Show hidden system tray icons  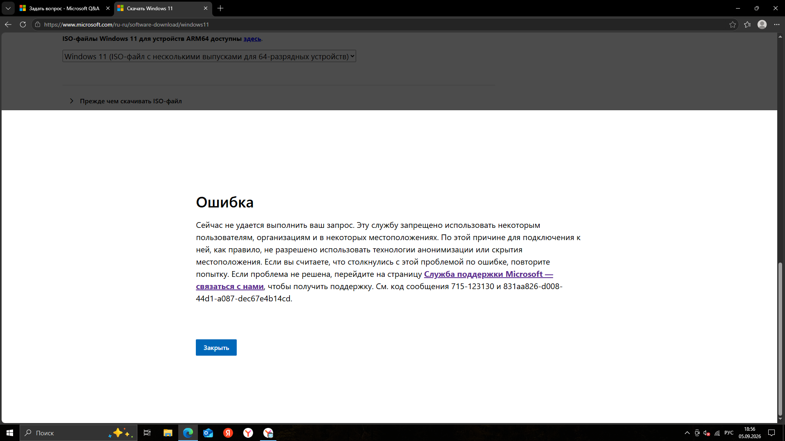pyautogui.click(x=687, y=433)
